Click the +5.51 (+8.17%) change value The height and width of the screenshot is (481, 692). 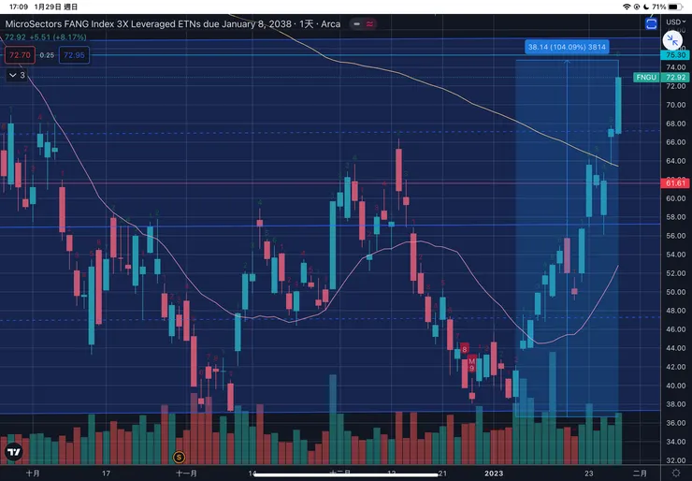(58, 37)
